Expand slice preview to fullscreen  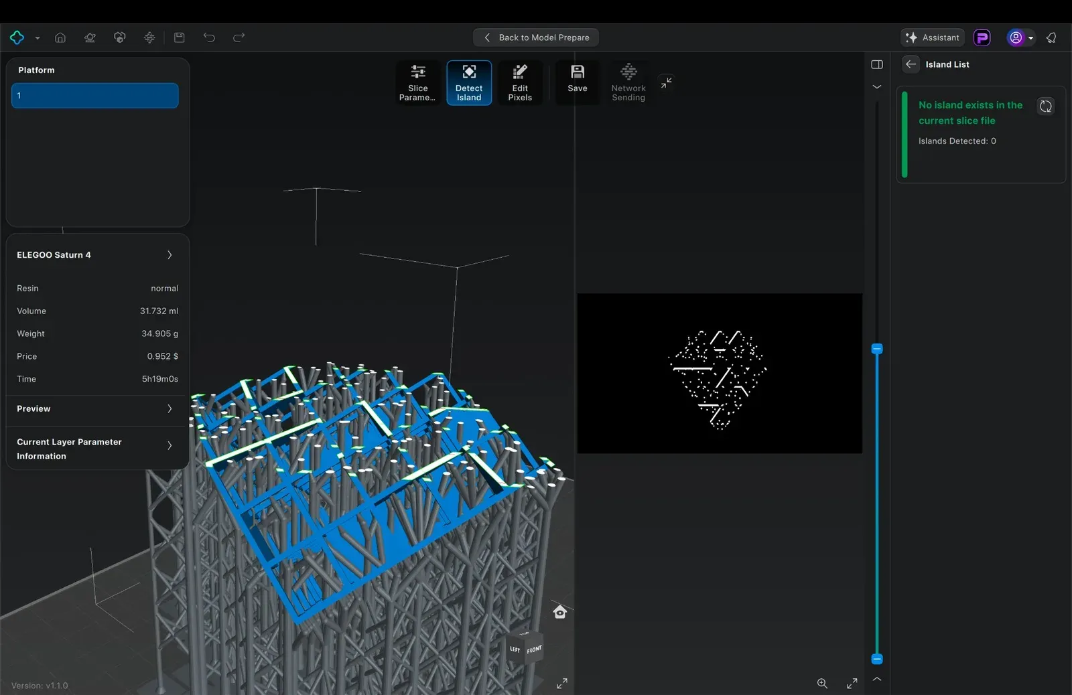[x=852, y=684]
